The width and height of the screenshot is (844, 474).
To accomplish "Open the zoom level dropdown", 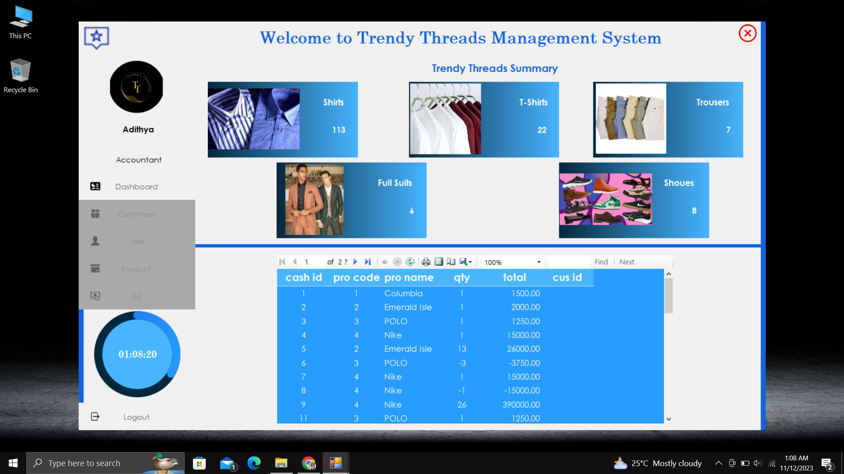I will 538,262.
